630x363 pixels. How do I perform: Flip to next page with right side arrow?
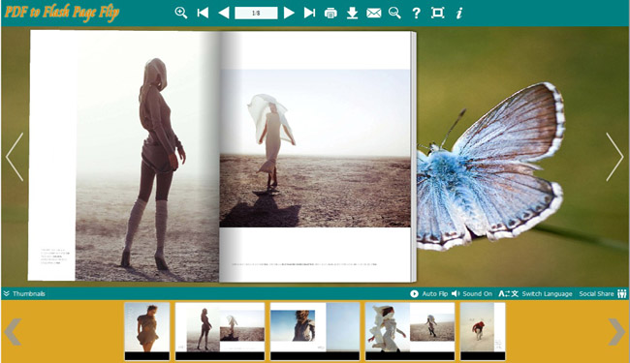pyautogui.click(x=614, y=157)
